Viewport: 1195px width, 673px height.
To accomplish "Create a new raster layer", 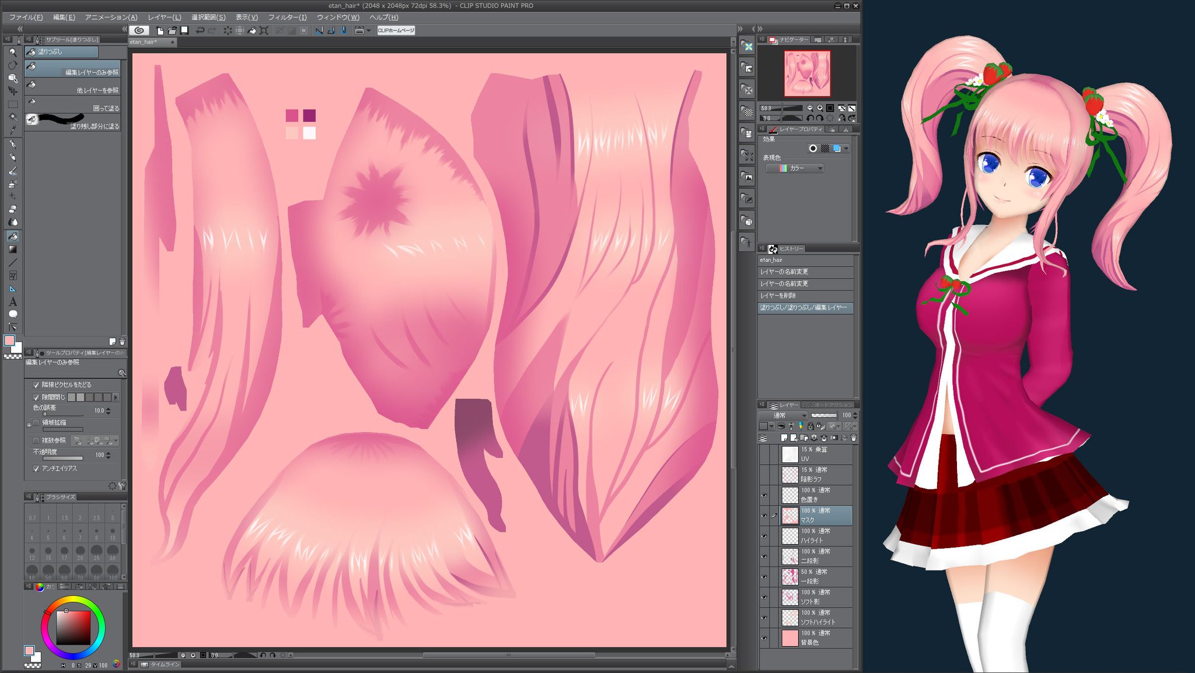I will tap(784, 439).
